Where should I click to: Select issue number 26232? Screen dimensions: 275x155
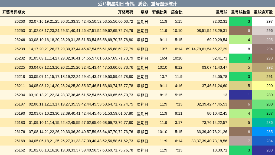[20, 58]
